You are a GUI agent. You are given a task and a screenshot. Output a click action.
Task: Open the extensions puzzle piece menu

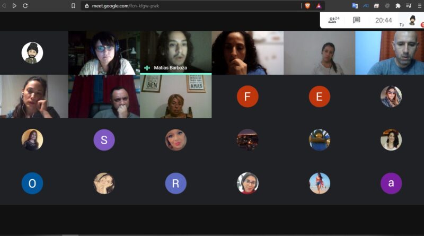pyautogui.click(x=398, y=6)
